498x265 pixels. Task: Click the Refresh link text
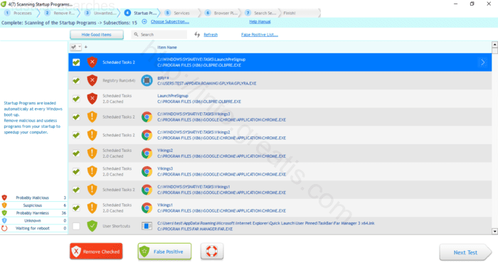coord(211,35)
